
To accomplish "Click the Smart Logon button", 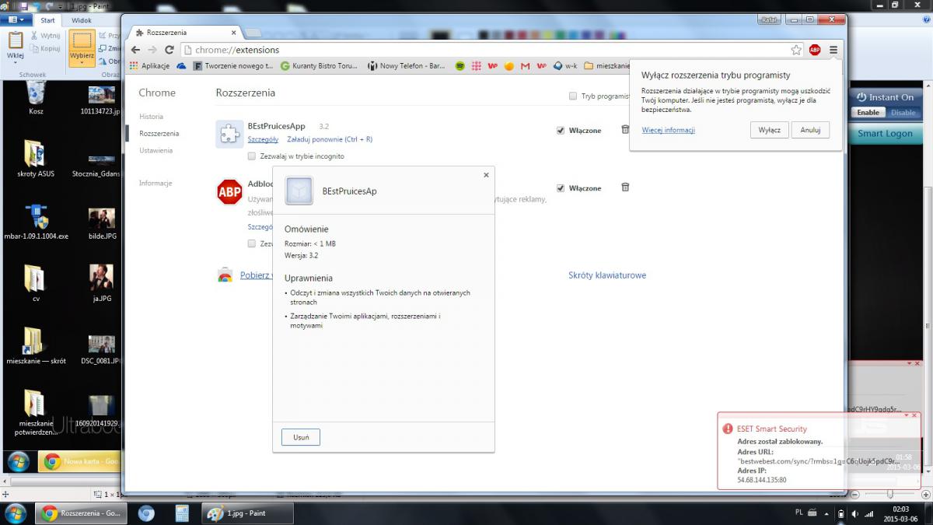I will pyautogui.click(x=885, y=134).
